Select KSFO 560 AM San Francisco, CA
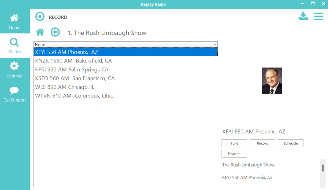 pos(126,78)
